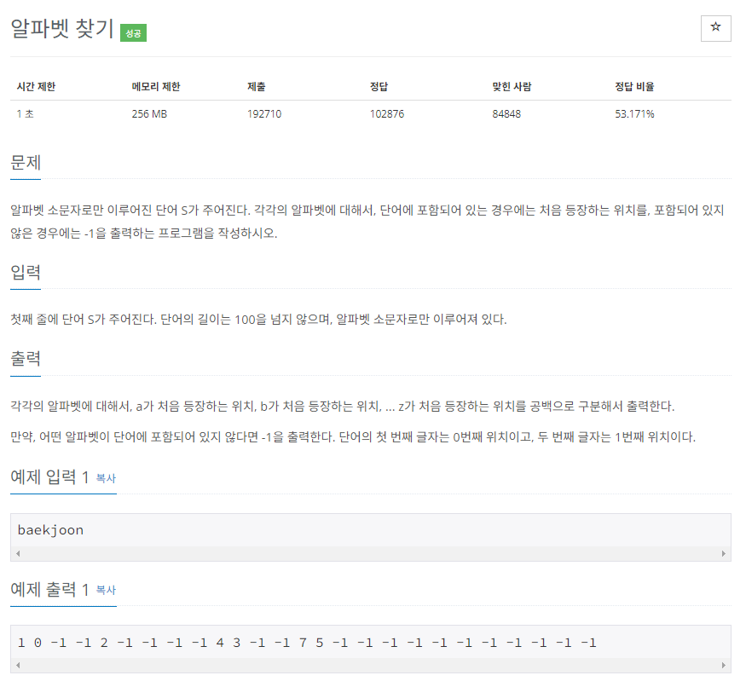Click the sample output line starting '1 0 -1 -1 2'

307,643
